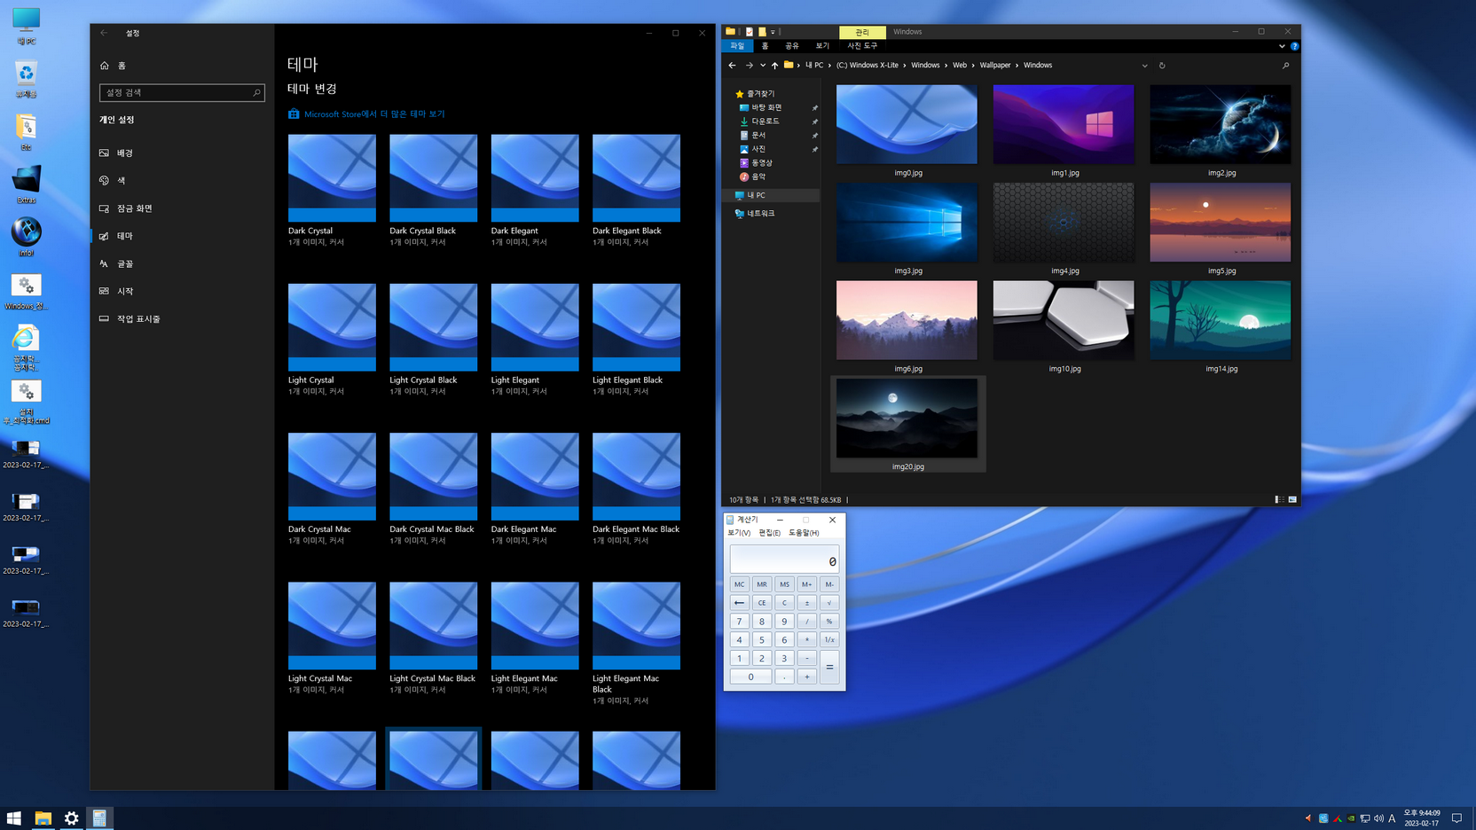Viewport: 1476px width, 830px height.
Task: Expand the Explorer ribbon with chevron
Action: tap(1282, 46)
